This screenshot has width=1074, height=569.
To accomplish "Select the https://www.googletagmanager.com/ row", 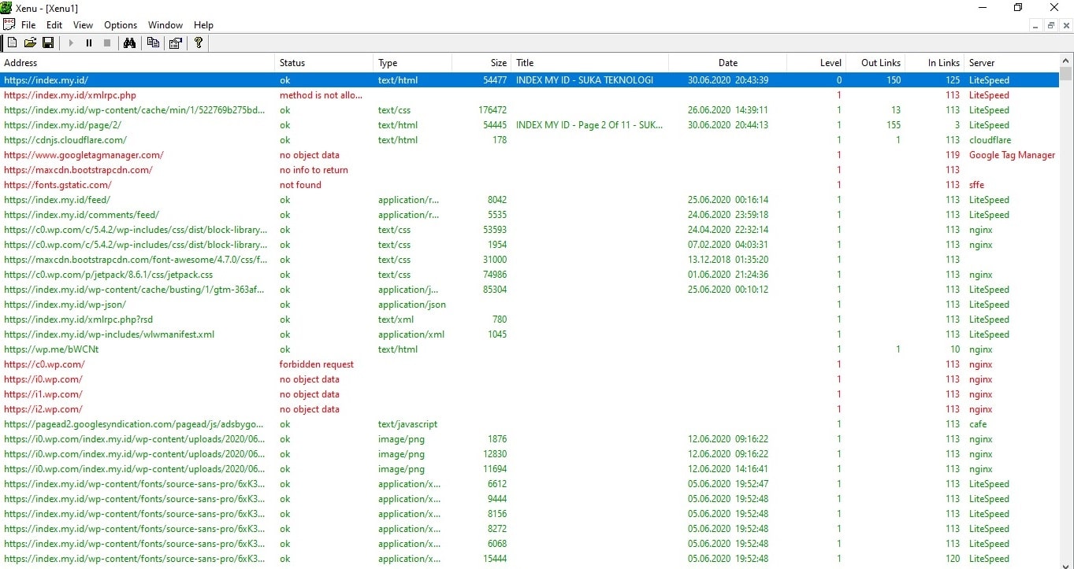I will pos(530,154).
